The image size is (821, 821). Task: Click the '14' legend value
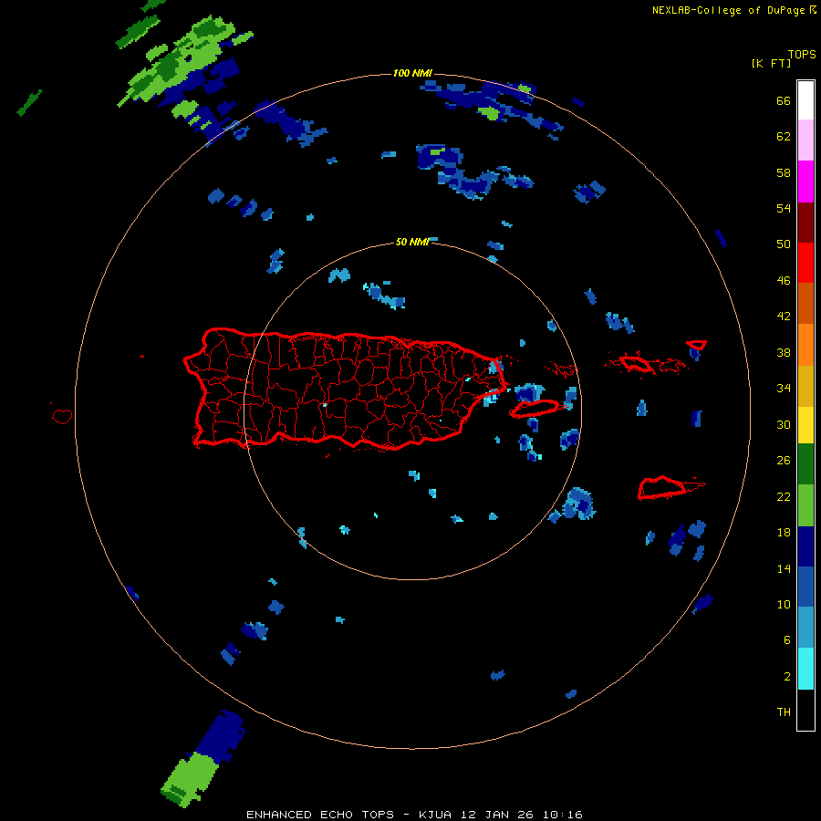pos(784,568)
